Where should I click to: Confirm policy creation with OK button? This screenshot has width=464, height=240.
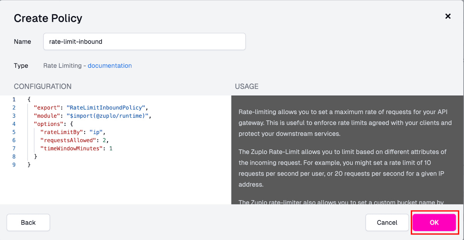coord(434,223)
